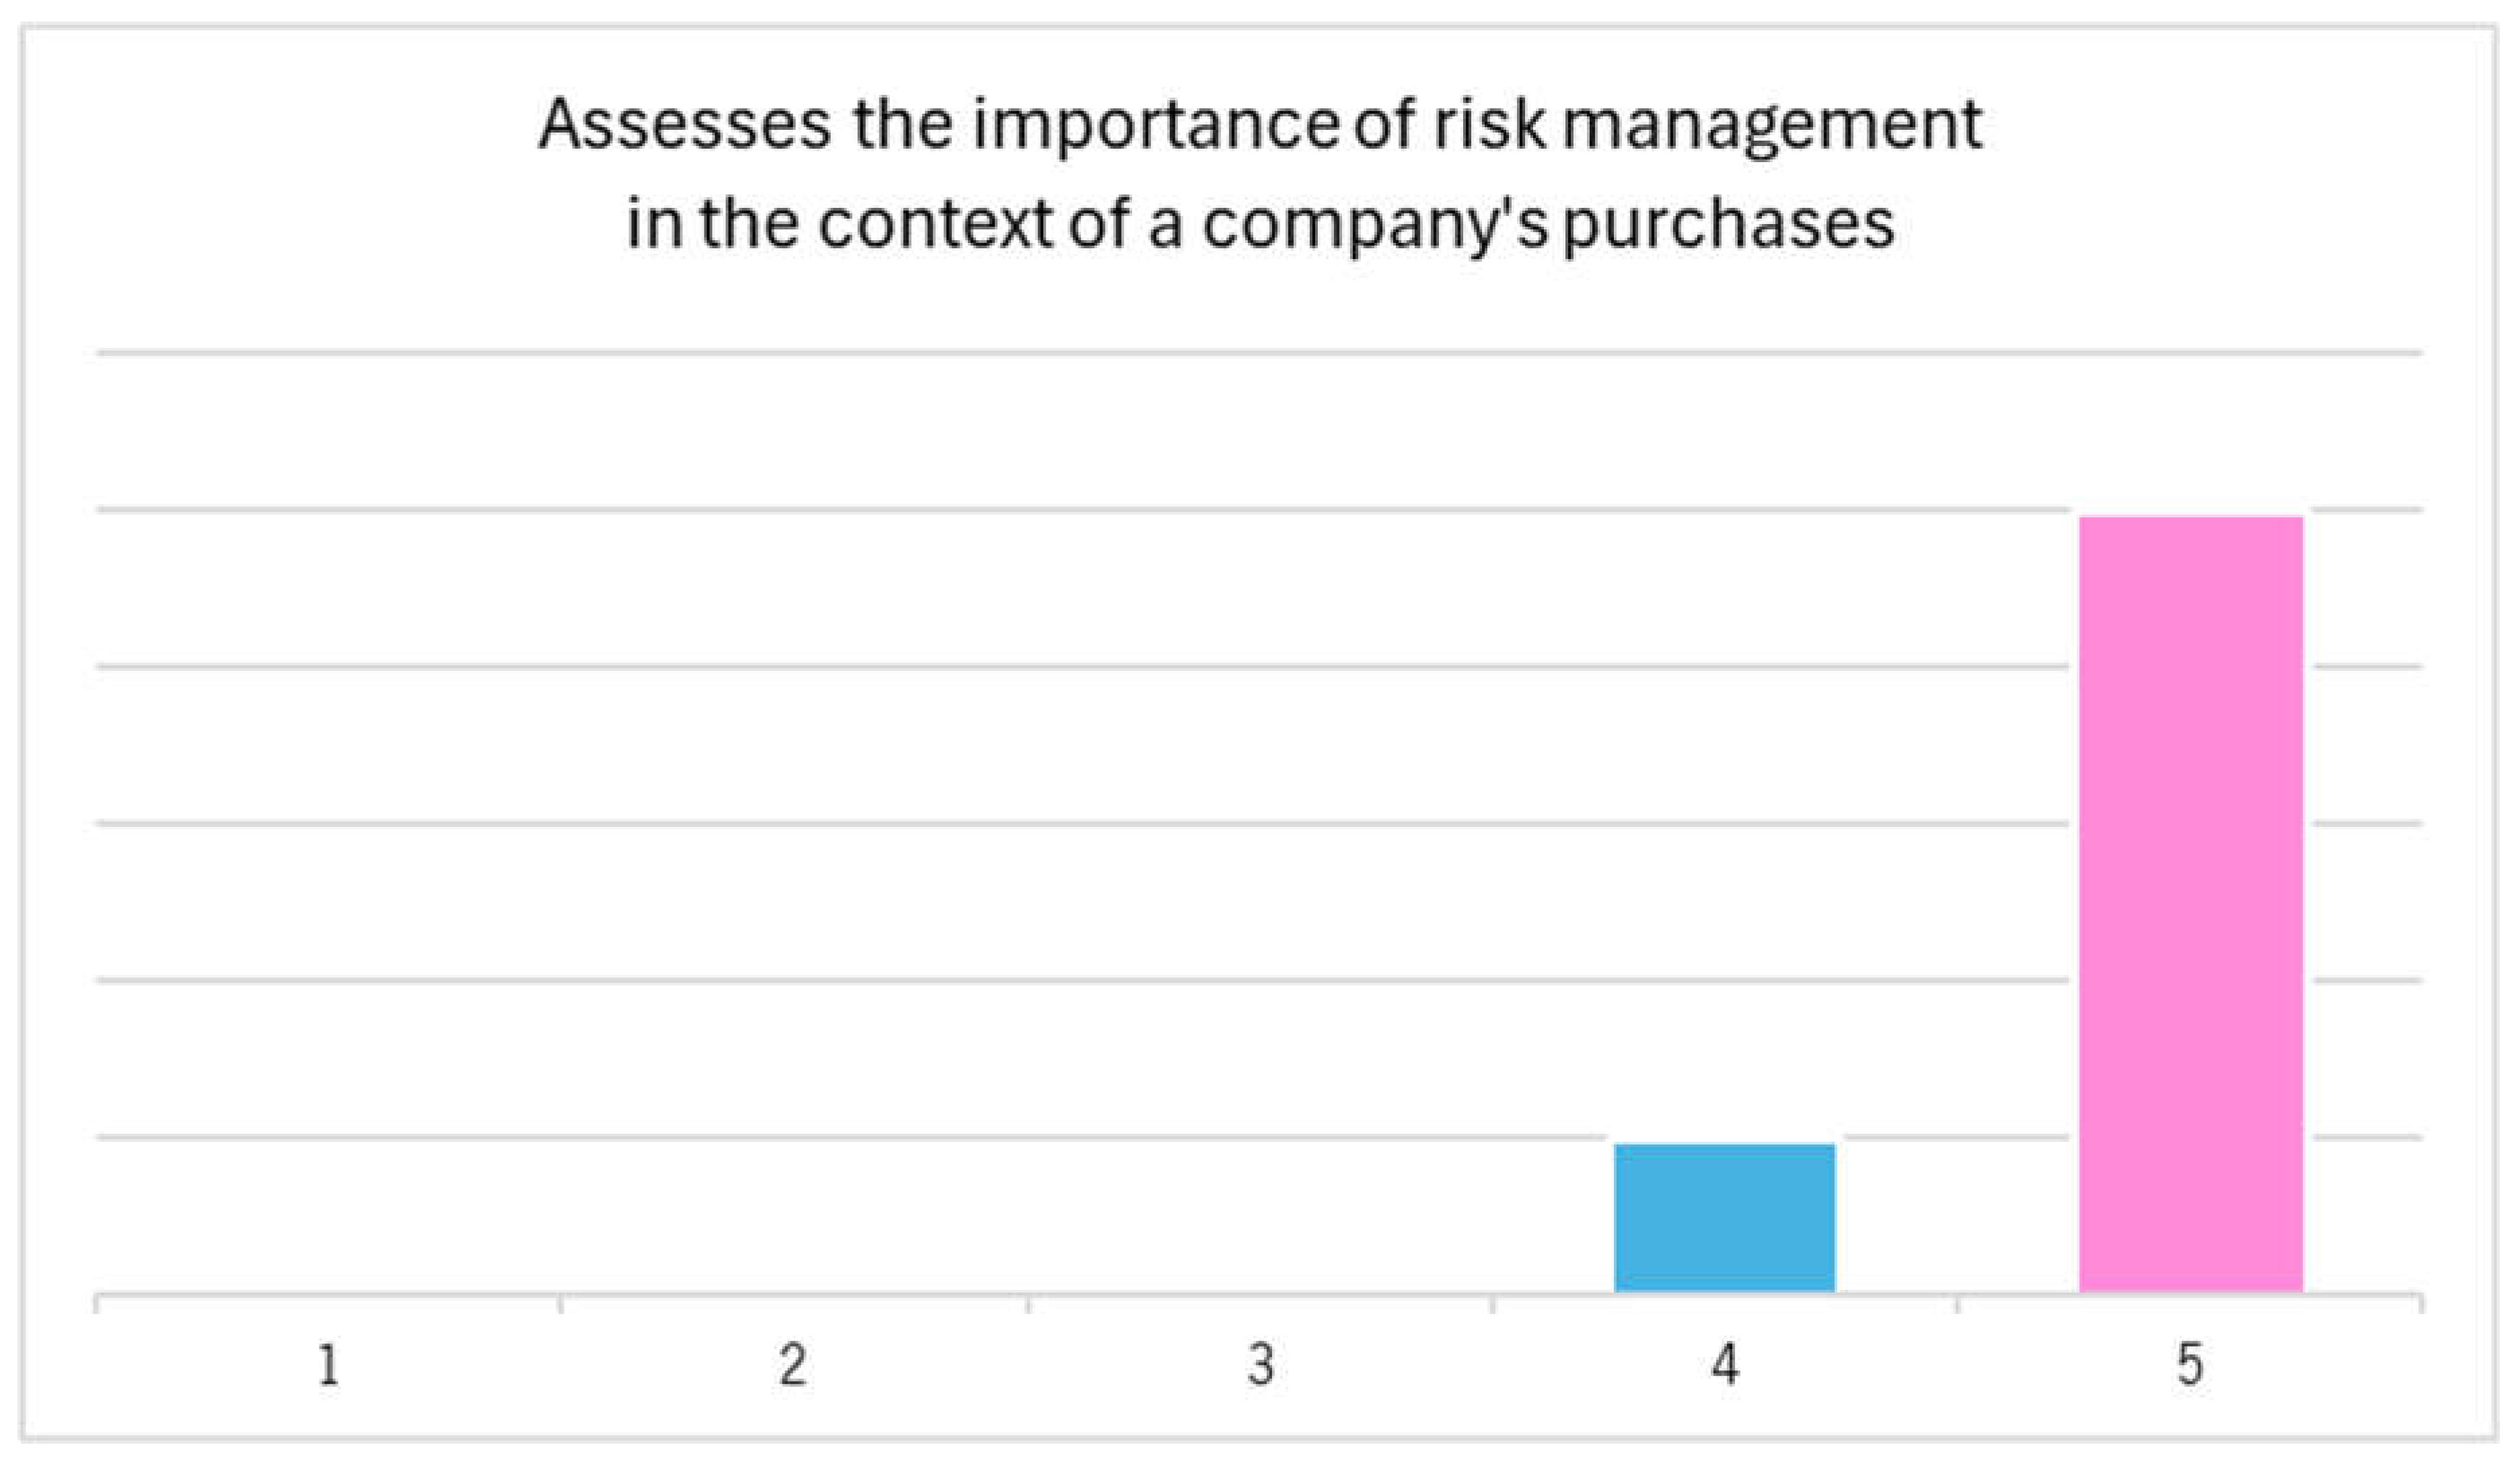Image resolution: width=2520 pixels, height=1470 pixels.
Task: Click the axis tick between labels 2 and 3
Action: click(1028, 1303)
